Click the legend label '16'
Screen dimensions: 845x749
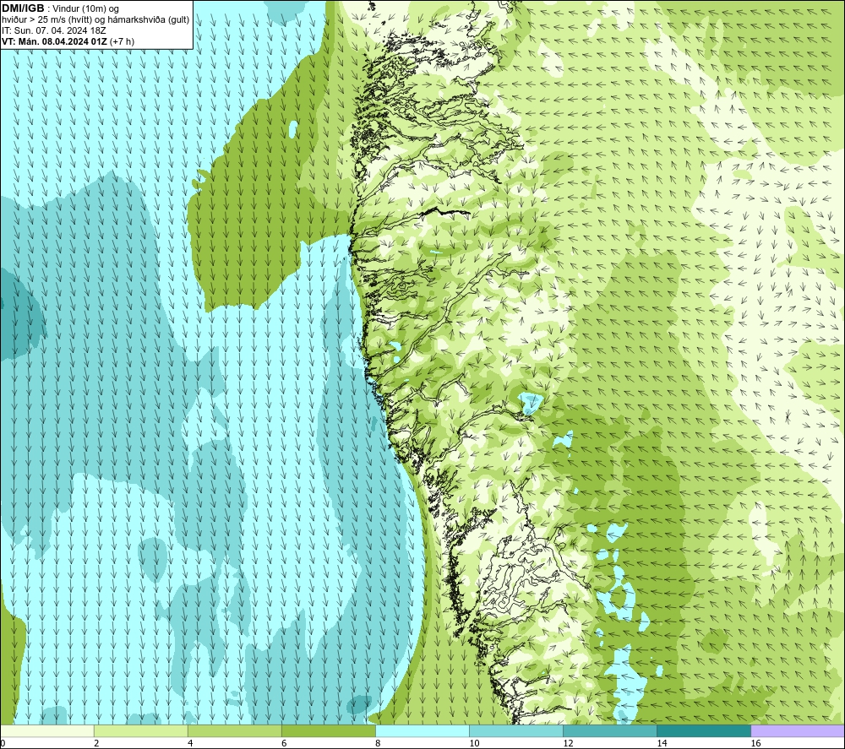point(755,743)
